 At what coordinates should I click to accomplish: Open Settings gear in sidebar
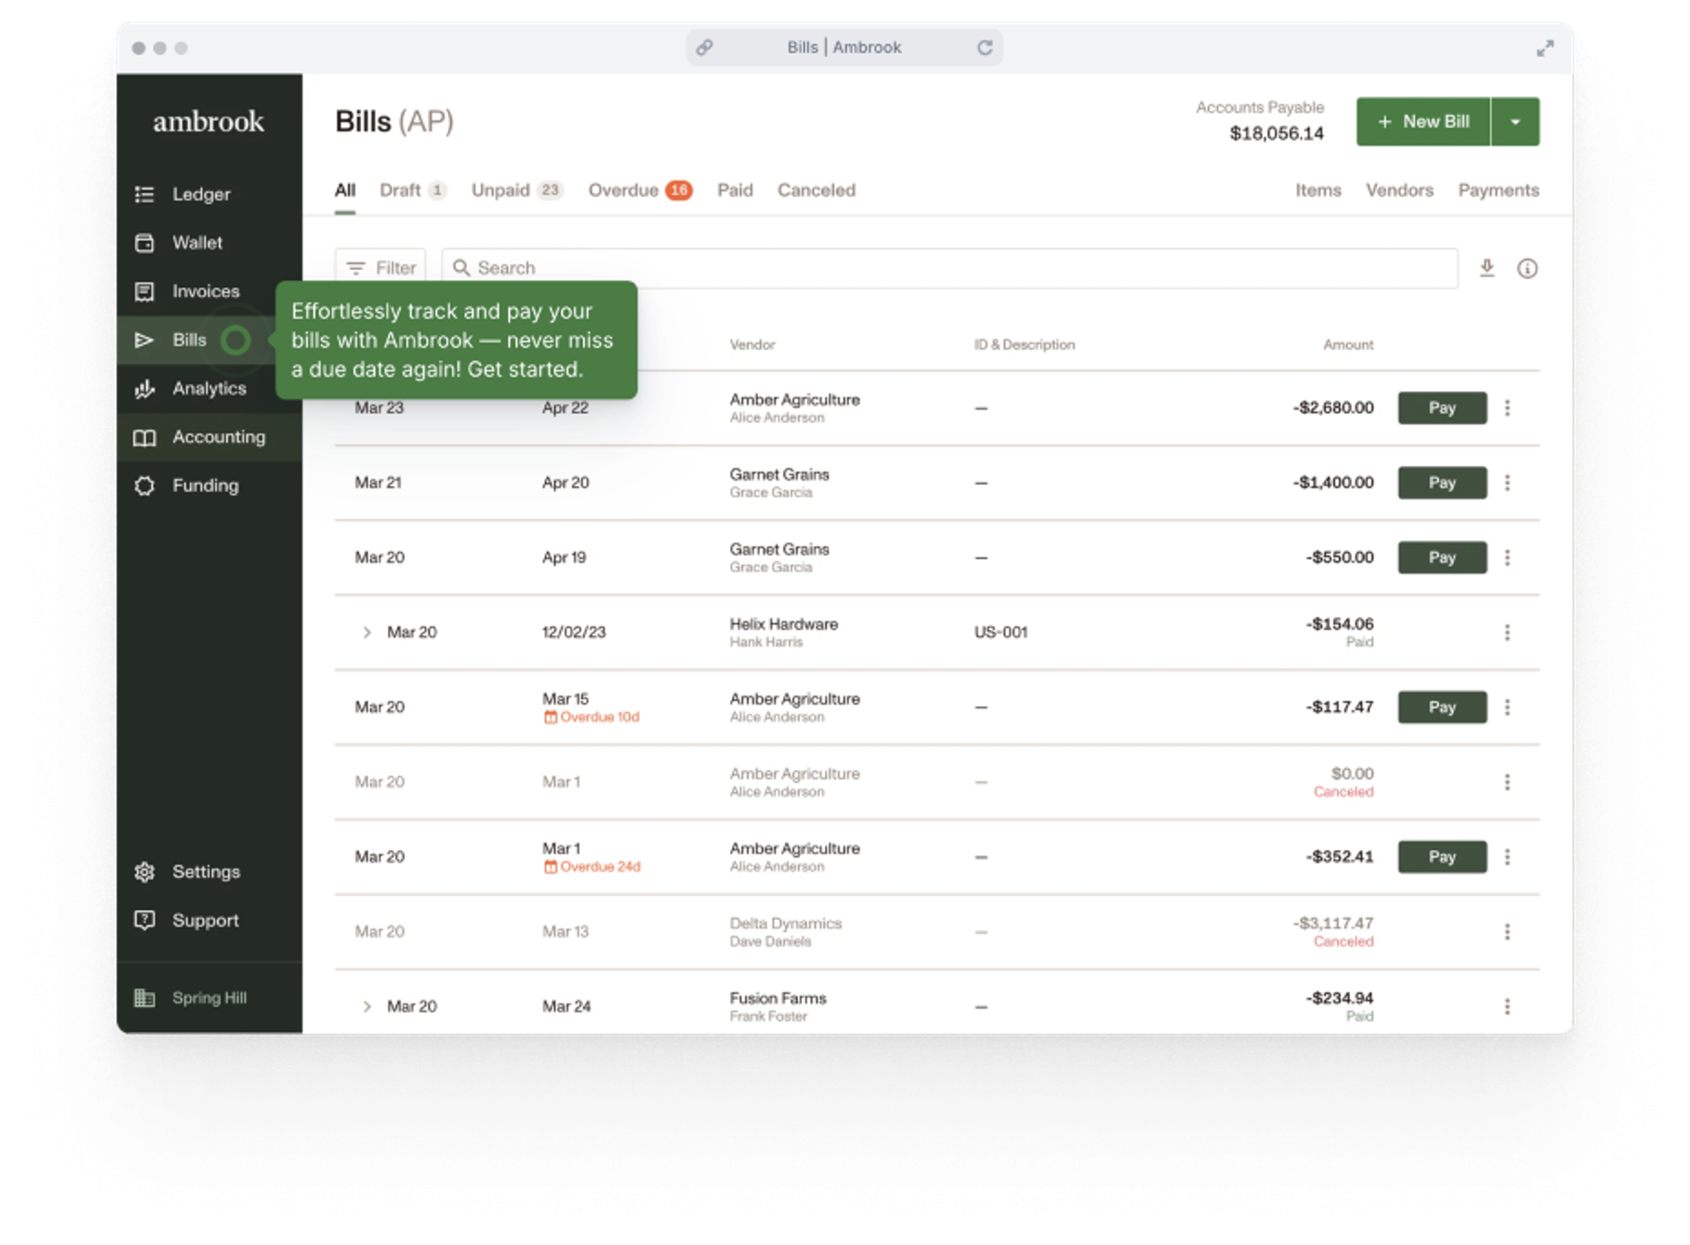click(145, 872)
